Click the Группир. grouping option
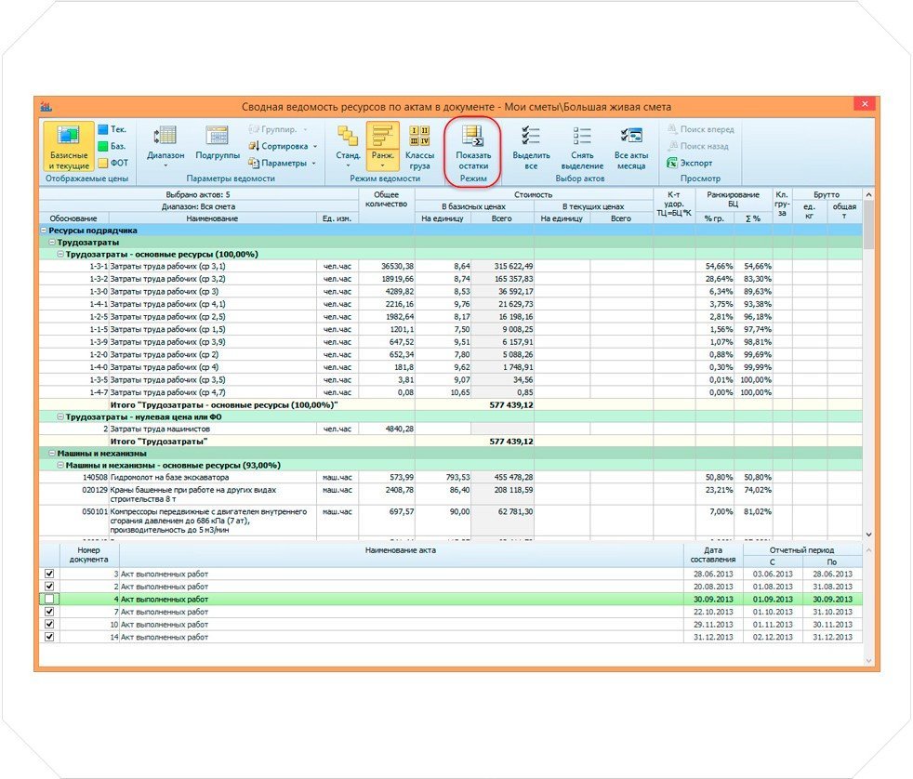The width and height of the screenshot is (913, 779). pos(277,129)
